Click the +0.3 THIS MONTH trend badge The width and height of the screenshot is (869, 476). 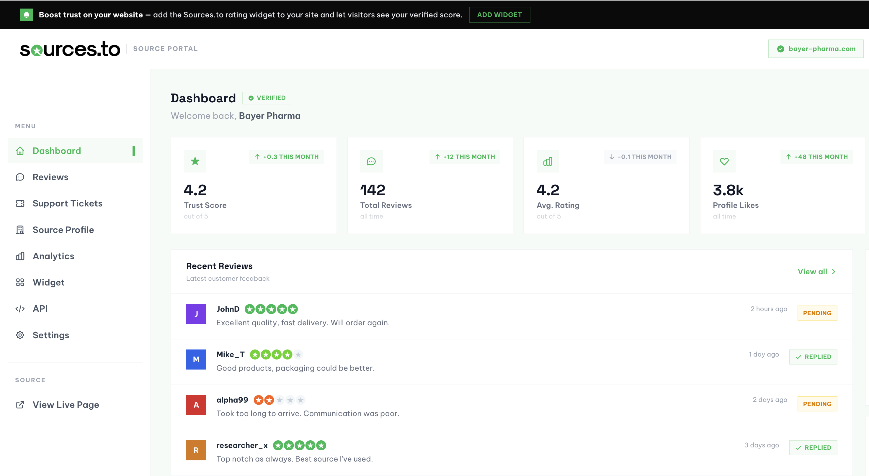click(x=286, y=157)
